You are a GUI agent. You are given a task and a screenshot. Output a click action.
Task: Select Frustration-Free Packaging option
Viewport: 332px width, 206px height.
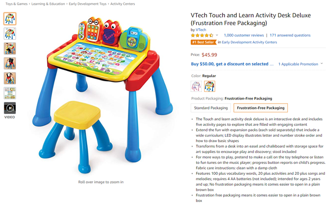(261, 108)
